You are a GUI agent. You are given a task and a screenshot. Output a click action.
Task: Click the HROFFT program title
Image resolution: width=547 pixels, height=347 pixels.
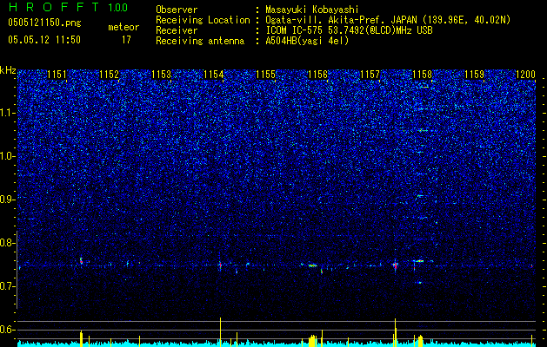[x=54, y=7]
